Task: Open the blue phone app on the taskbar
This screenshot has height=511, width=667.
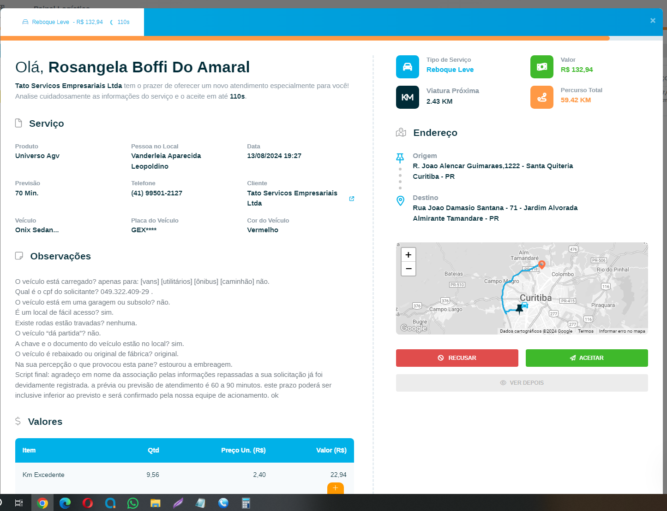Action: click(223, 503)
